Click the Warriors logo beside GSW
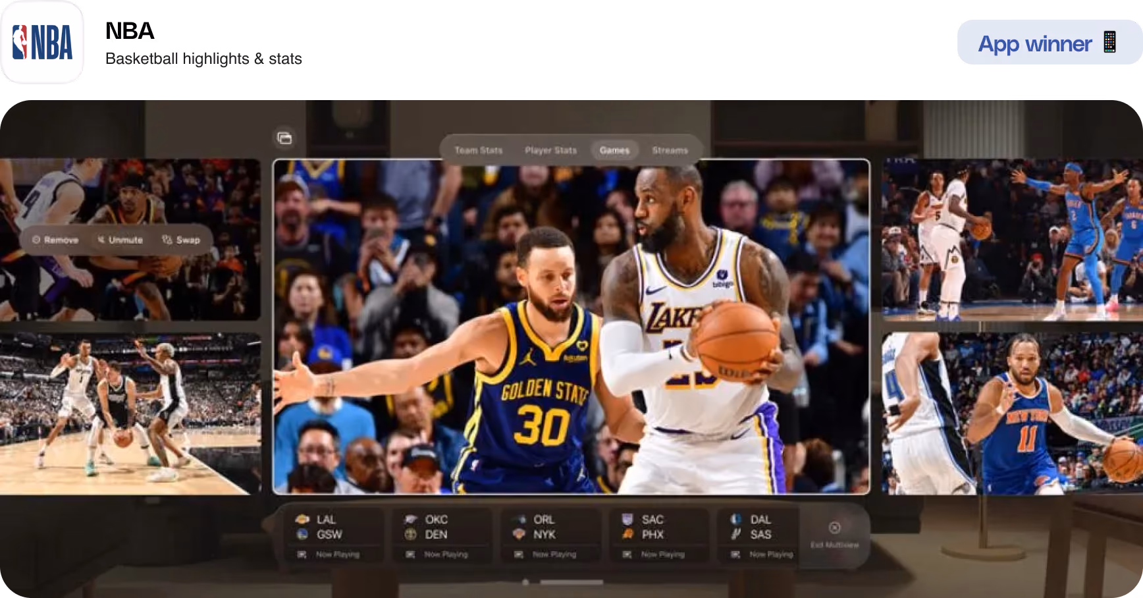The image size is (1143, 598). [x=302, y=534]
